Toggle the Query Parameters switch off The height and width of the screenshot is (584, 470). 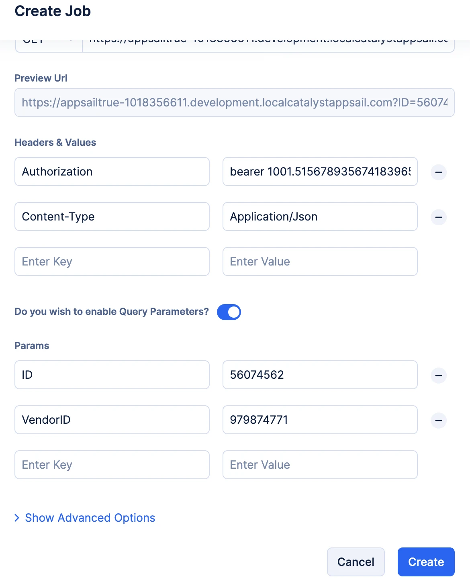tap(229, 312)
